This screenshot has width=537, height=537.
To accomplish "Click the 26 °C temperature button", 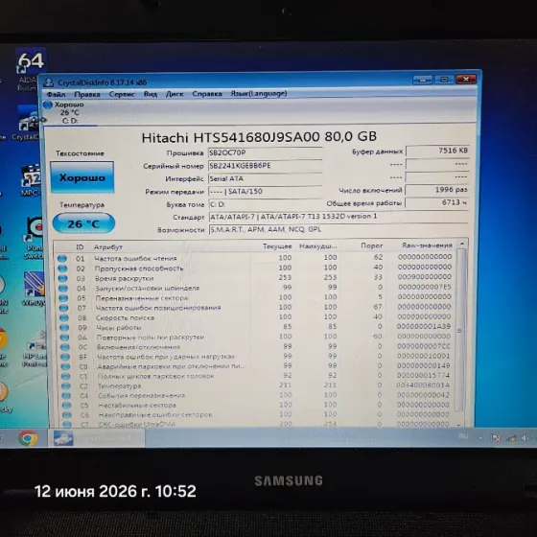I will tap(83, 223).
